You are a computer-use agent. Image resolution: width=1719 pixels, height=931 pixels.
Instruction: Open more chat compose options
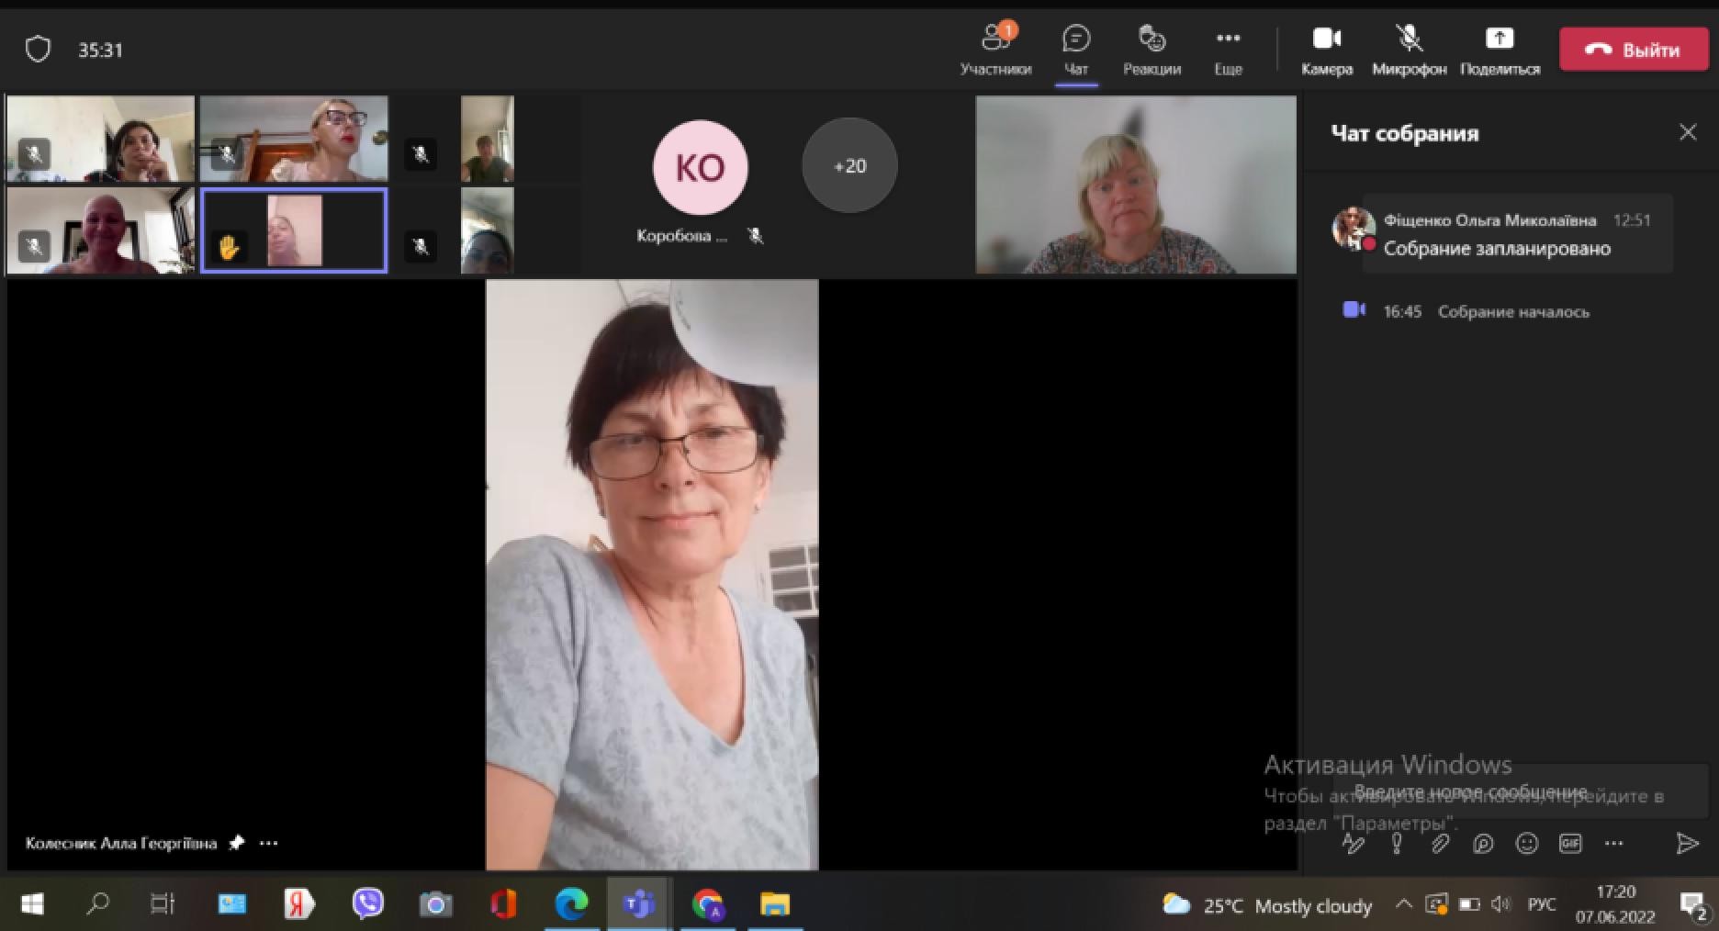click(x=1613, y=843)
